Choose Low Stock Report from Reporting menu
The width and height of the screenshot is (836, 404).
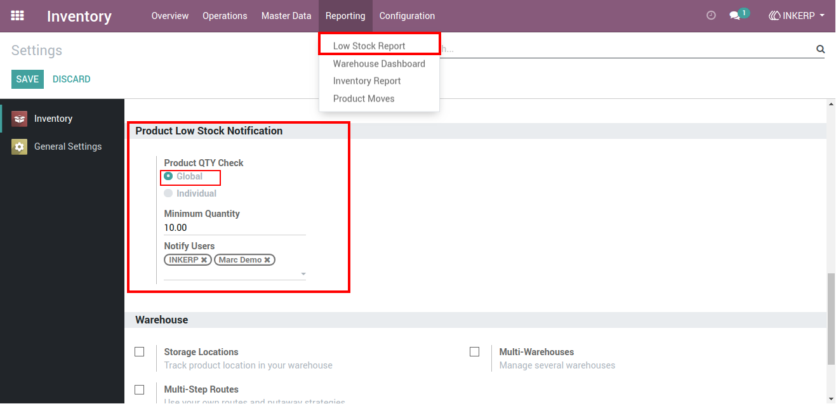coord(369,46)
